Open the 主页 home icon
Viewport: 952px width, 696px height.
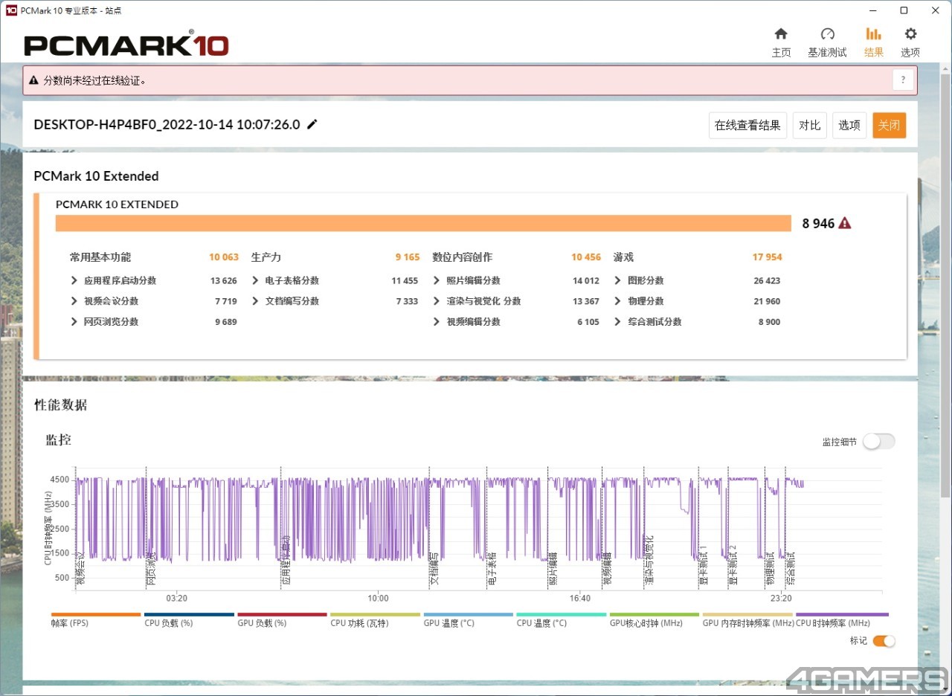[781, 33]
